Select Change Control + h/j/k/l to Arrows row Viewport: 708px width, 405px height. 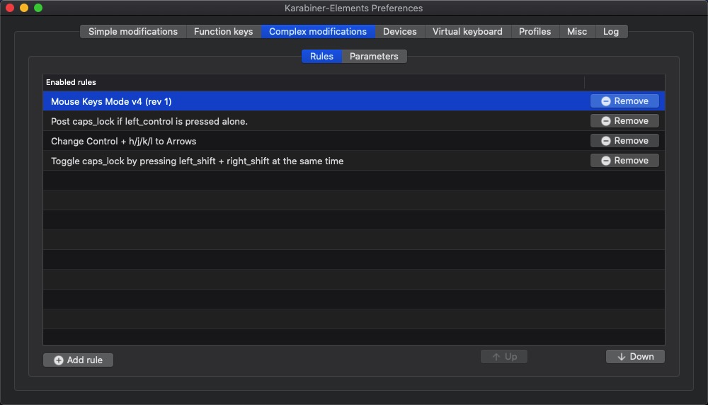(x=353, y=141)
